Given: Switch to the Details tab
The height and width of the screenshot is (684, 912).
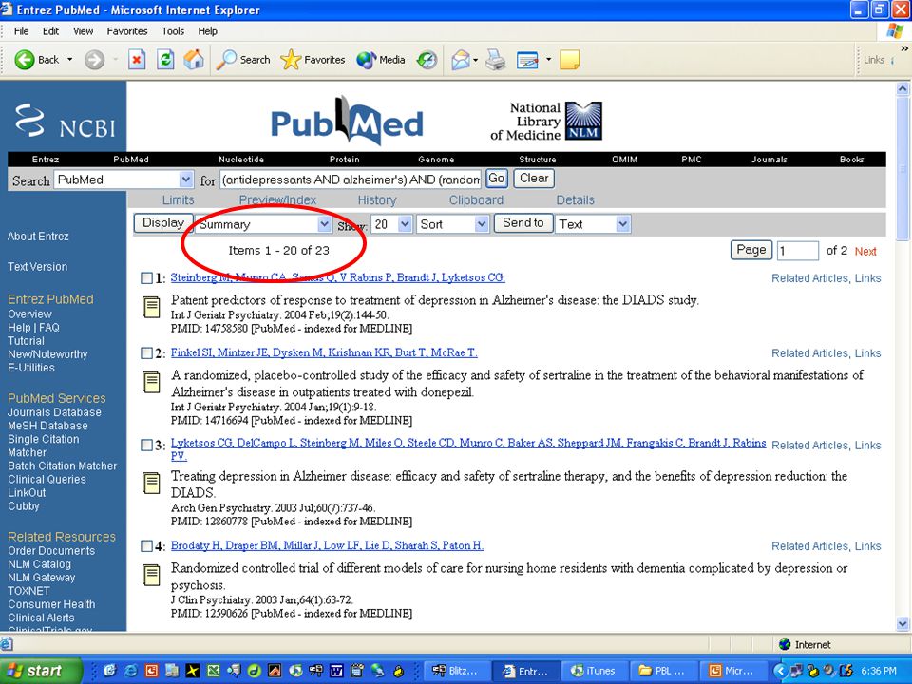Looking at the screenshot, I should pos(576,200).
